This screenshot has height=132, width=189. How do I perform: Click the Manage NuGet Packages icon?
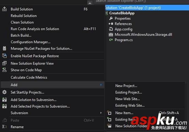pos(4,48)
